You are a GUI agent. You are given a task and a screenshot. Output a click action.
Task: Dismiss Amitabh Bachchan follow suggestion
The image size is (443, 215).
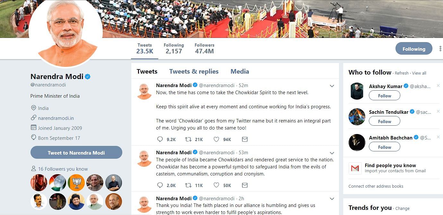[438, 137]
